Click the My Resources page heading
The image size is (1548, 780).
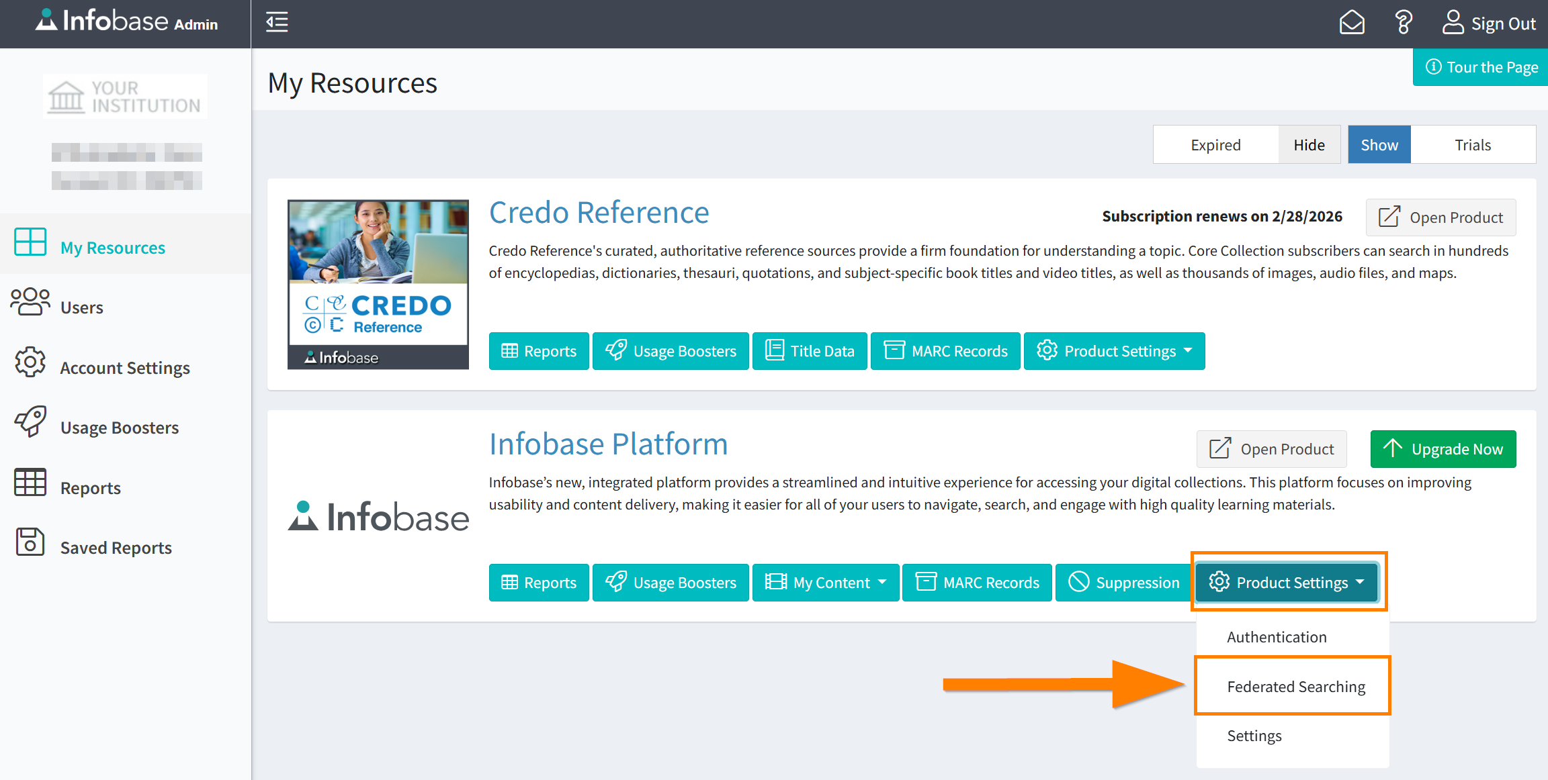pyautogui.click(x=352, y=83)
